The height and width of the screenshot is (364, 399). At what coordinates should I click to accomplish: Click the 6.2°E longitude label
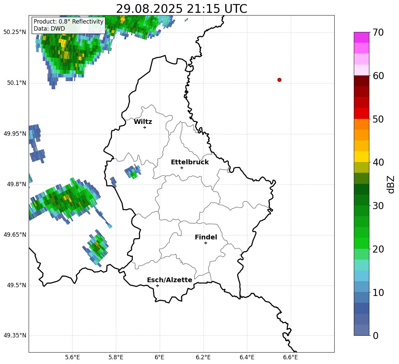pos(203,357)
